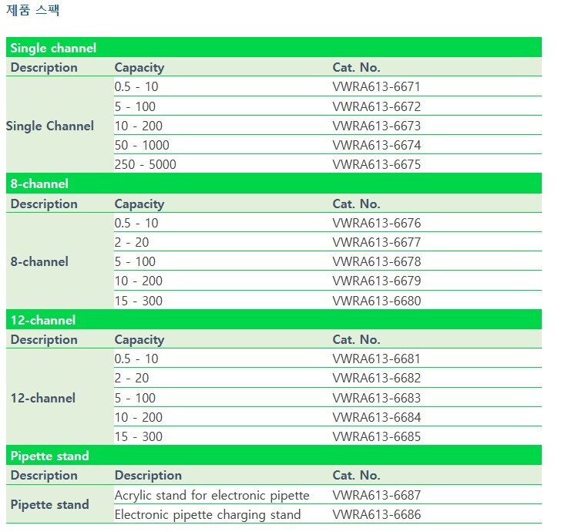Select catalog number VWRA613-6674
578x532 pixels.
[x=376, y=145]
